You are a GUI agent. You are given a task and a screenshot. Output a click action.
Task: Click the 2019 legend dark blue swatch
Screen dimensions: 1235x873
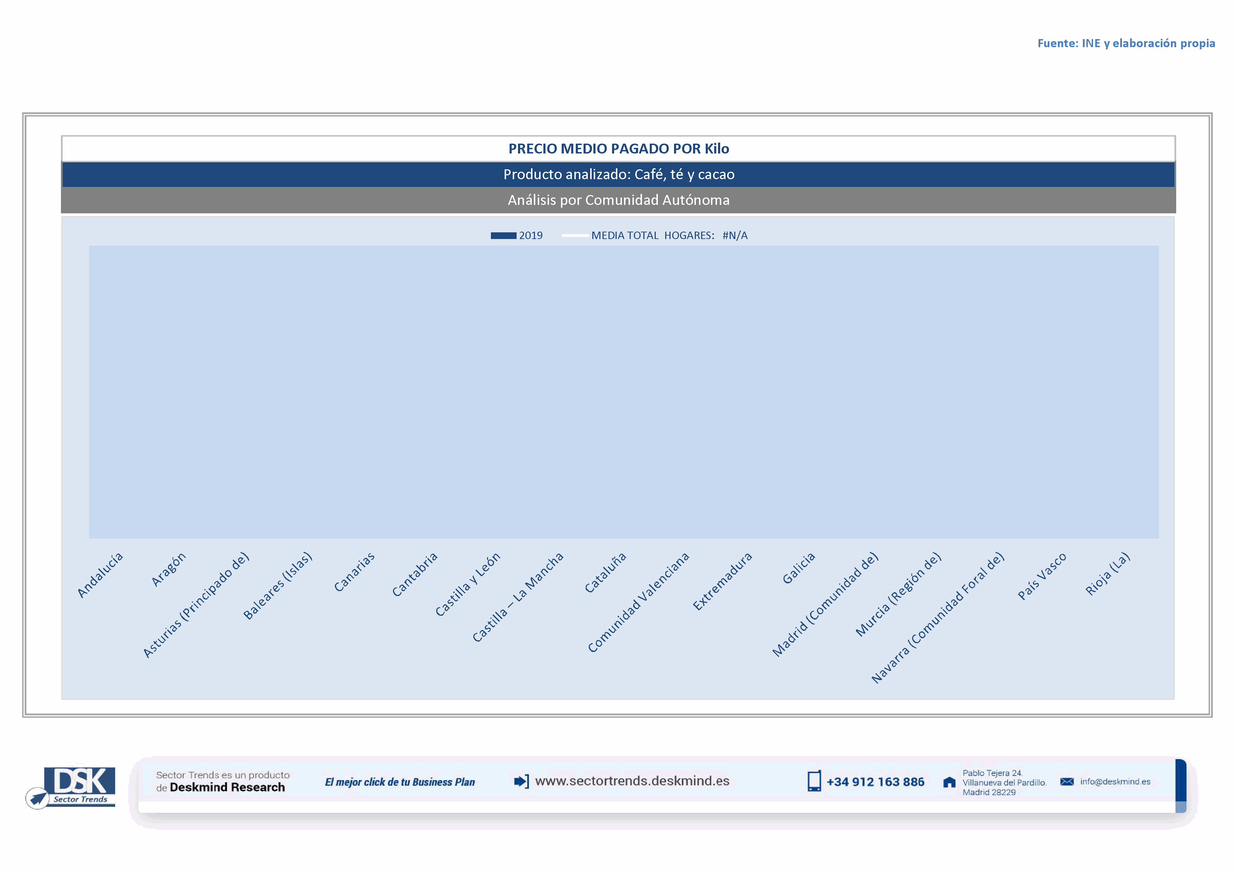[x=503, y=235]
